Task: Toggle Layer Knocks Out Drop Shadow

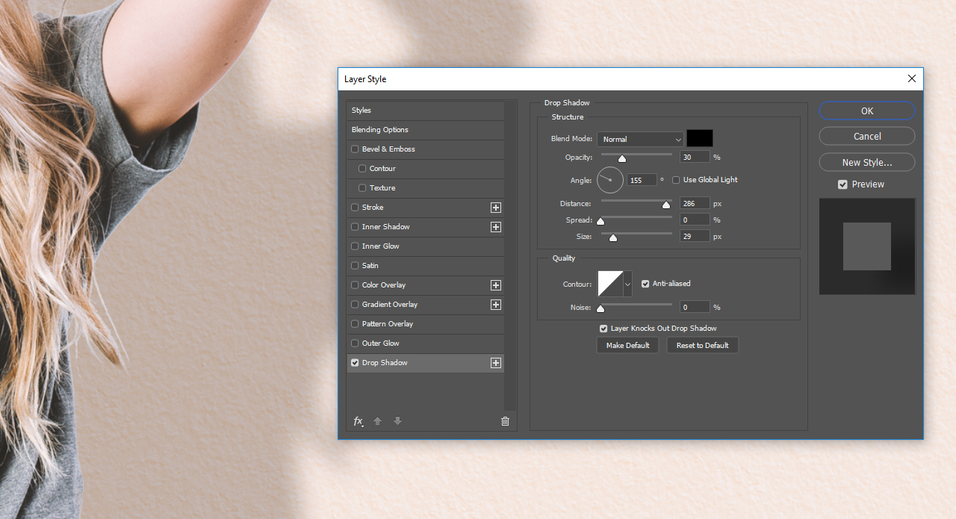Action: pos(603,329)
